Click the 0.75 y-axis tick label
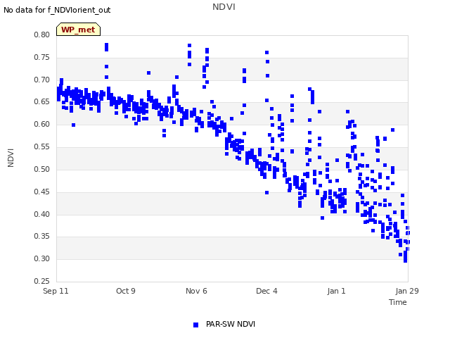This screenshot has height=338, width=450. pyautogui.click(x=41, y=57)
